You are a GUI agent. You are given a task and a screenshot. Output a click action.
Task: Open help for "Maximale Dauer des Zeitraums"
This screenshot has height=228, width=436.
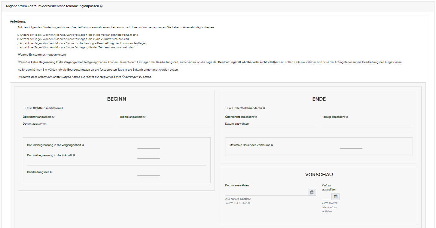[x=272, y=145]
